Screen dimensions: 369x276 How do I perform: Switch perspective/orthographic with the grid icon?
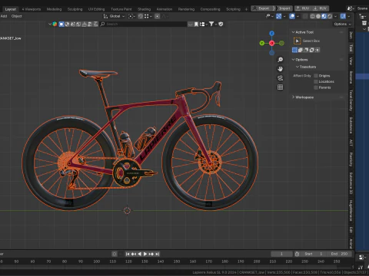(x=281, y=87)
